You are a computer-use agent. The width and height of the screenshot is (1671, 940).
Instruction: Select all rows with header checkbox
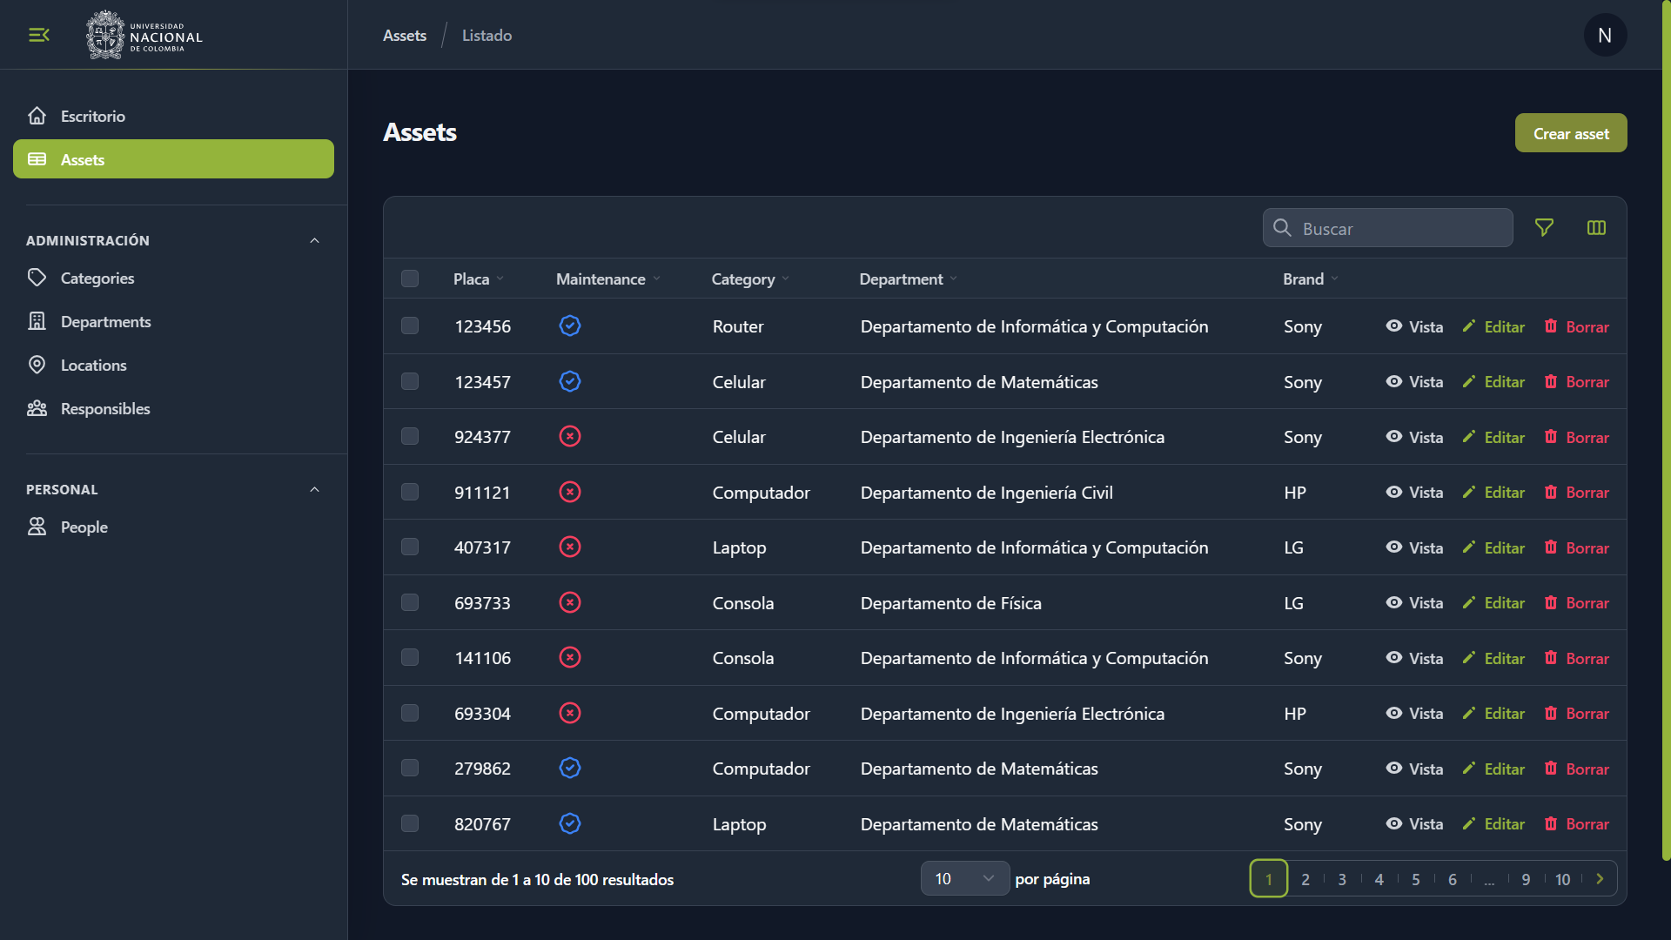point(410,279)
